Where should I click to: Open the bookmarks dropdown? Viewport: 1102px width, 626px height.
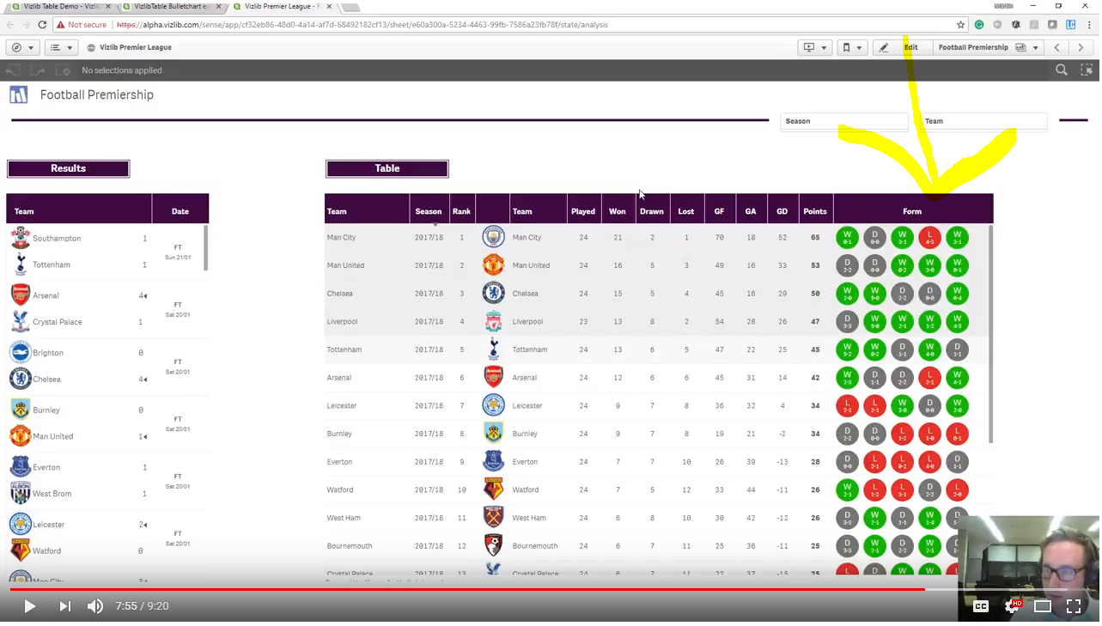point(852,47)
